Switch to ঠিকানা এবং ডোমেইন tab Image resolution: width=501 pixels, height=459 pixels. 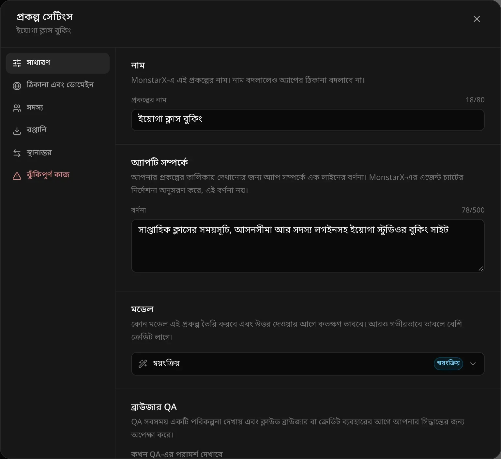58,85
